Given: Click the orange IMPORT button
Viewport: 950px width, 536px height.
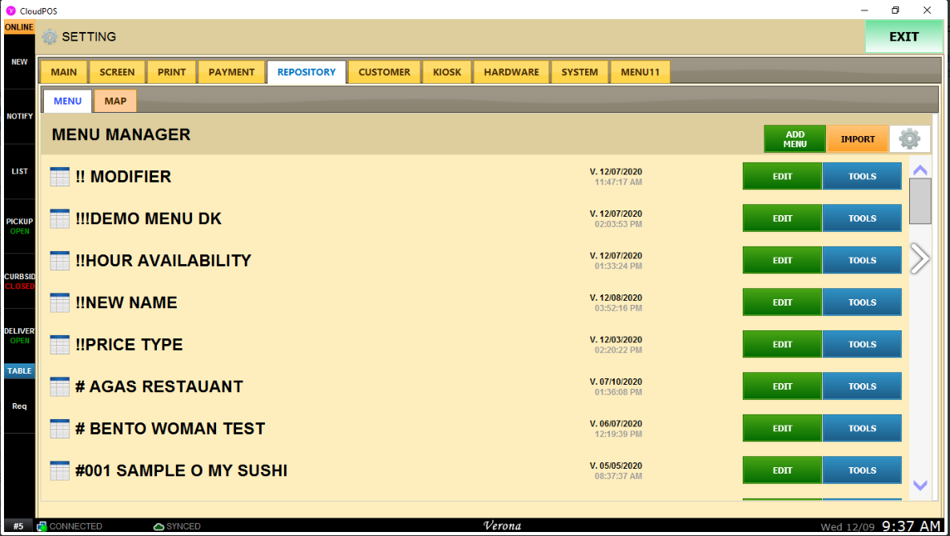Looking at the screenshot, I should pyautogui.click(x=858, y=138).
